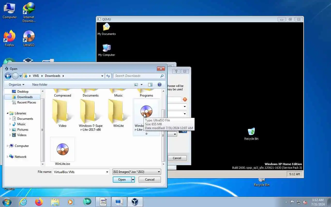Expand the Documents library node
This screenshot has width=331, height=207.
coord(10,119)
